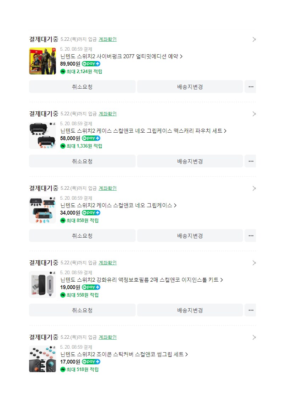Click the 조이콘 스틱커버 product thumbnail

tap(43, 359)
